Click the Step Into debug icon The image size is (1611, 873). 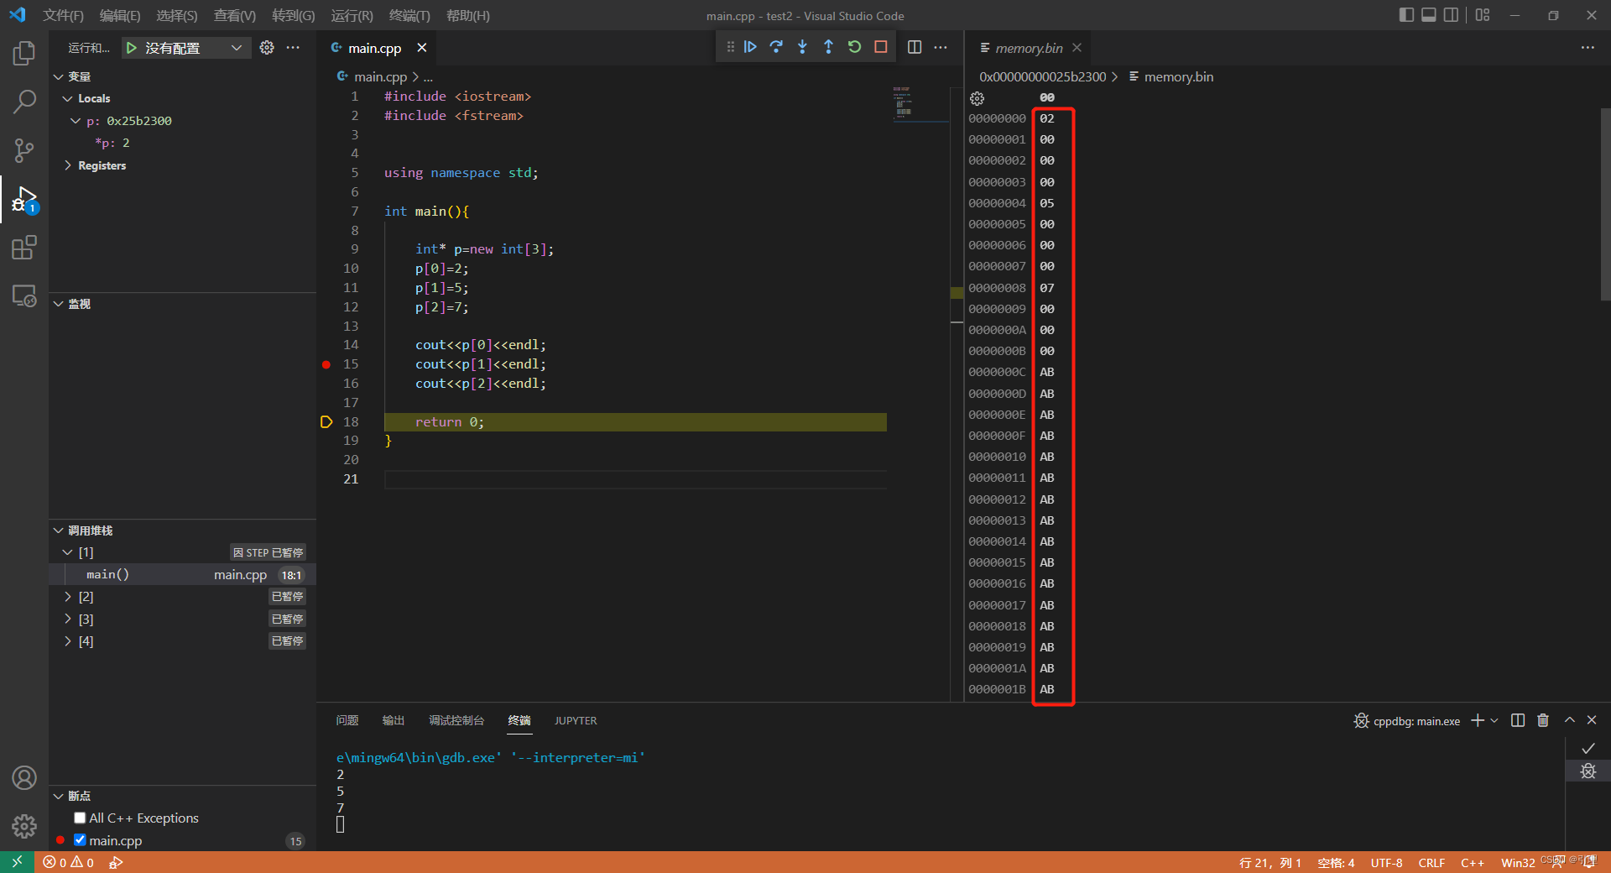(x=802, y=47)
